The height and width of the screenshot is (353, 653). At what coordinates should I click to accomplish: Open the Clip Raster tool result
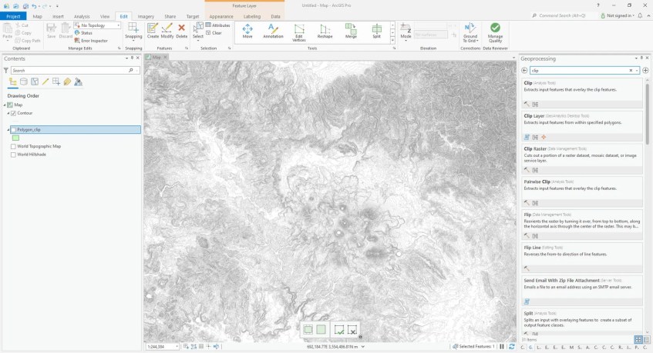pyautogui.click(x=582, y=159)
